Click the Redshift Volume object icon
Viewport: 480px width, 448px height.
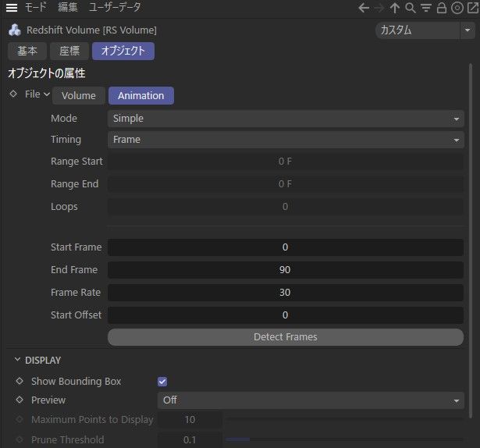[x=15, y=30]
